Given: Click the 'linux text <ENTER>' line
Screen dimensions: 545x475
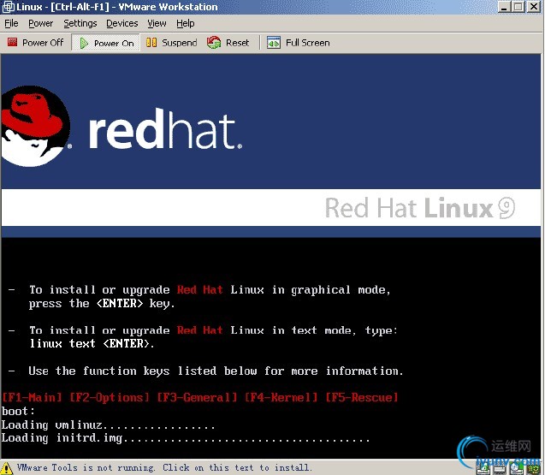Looking at the screenshot, I should point(92,343).
